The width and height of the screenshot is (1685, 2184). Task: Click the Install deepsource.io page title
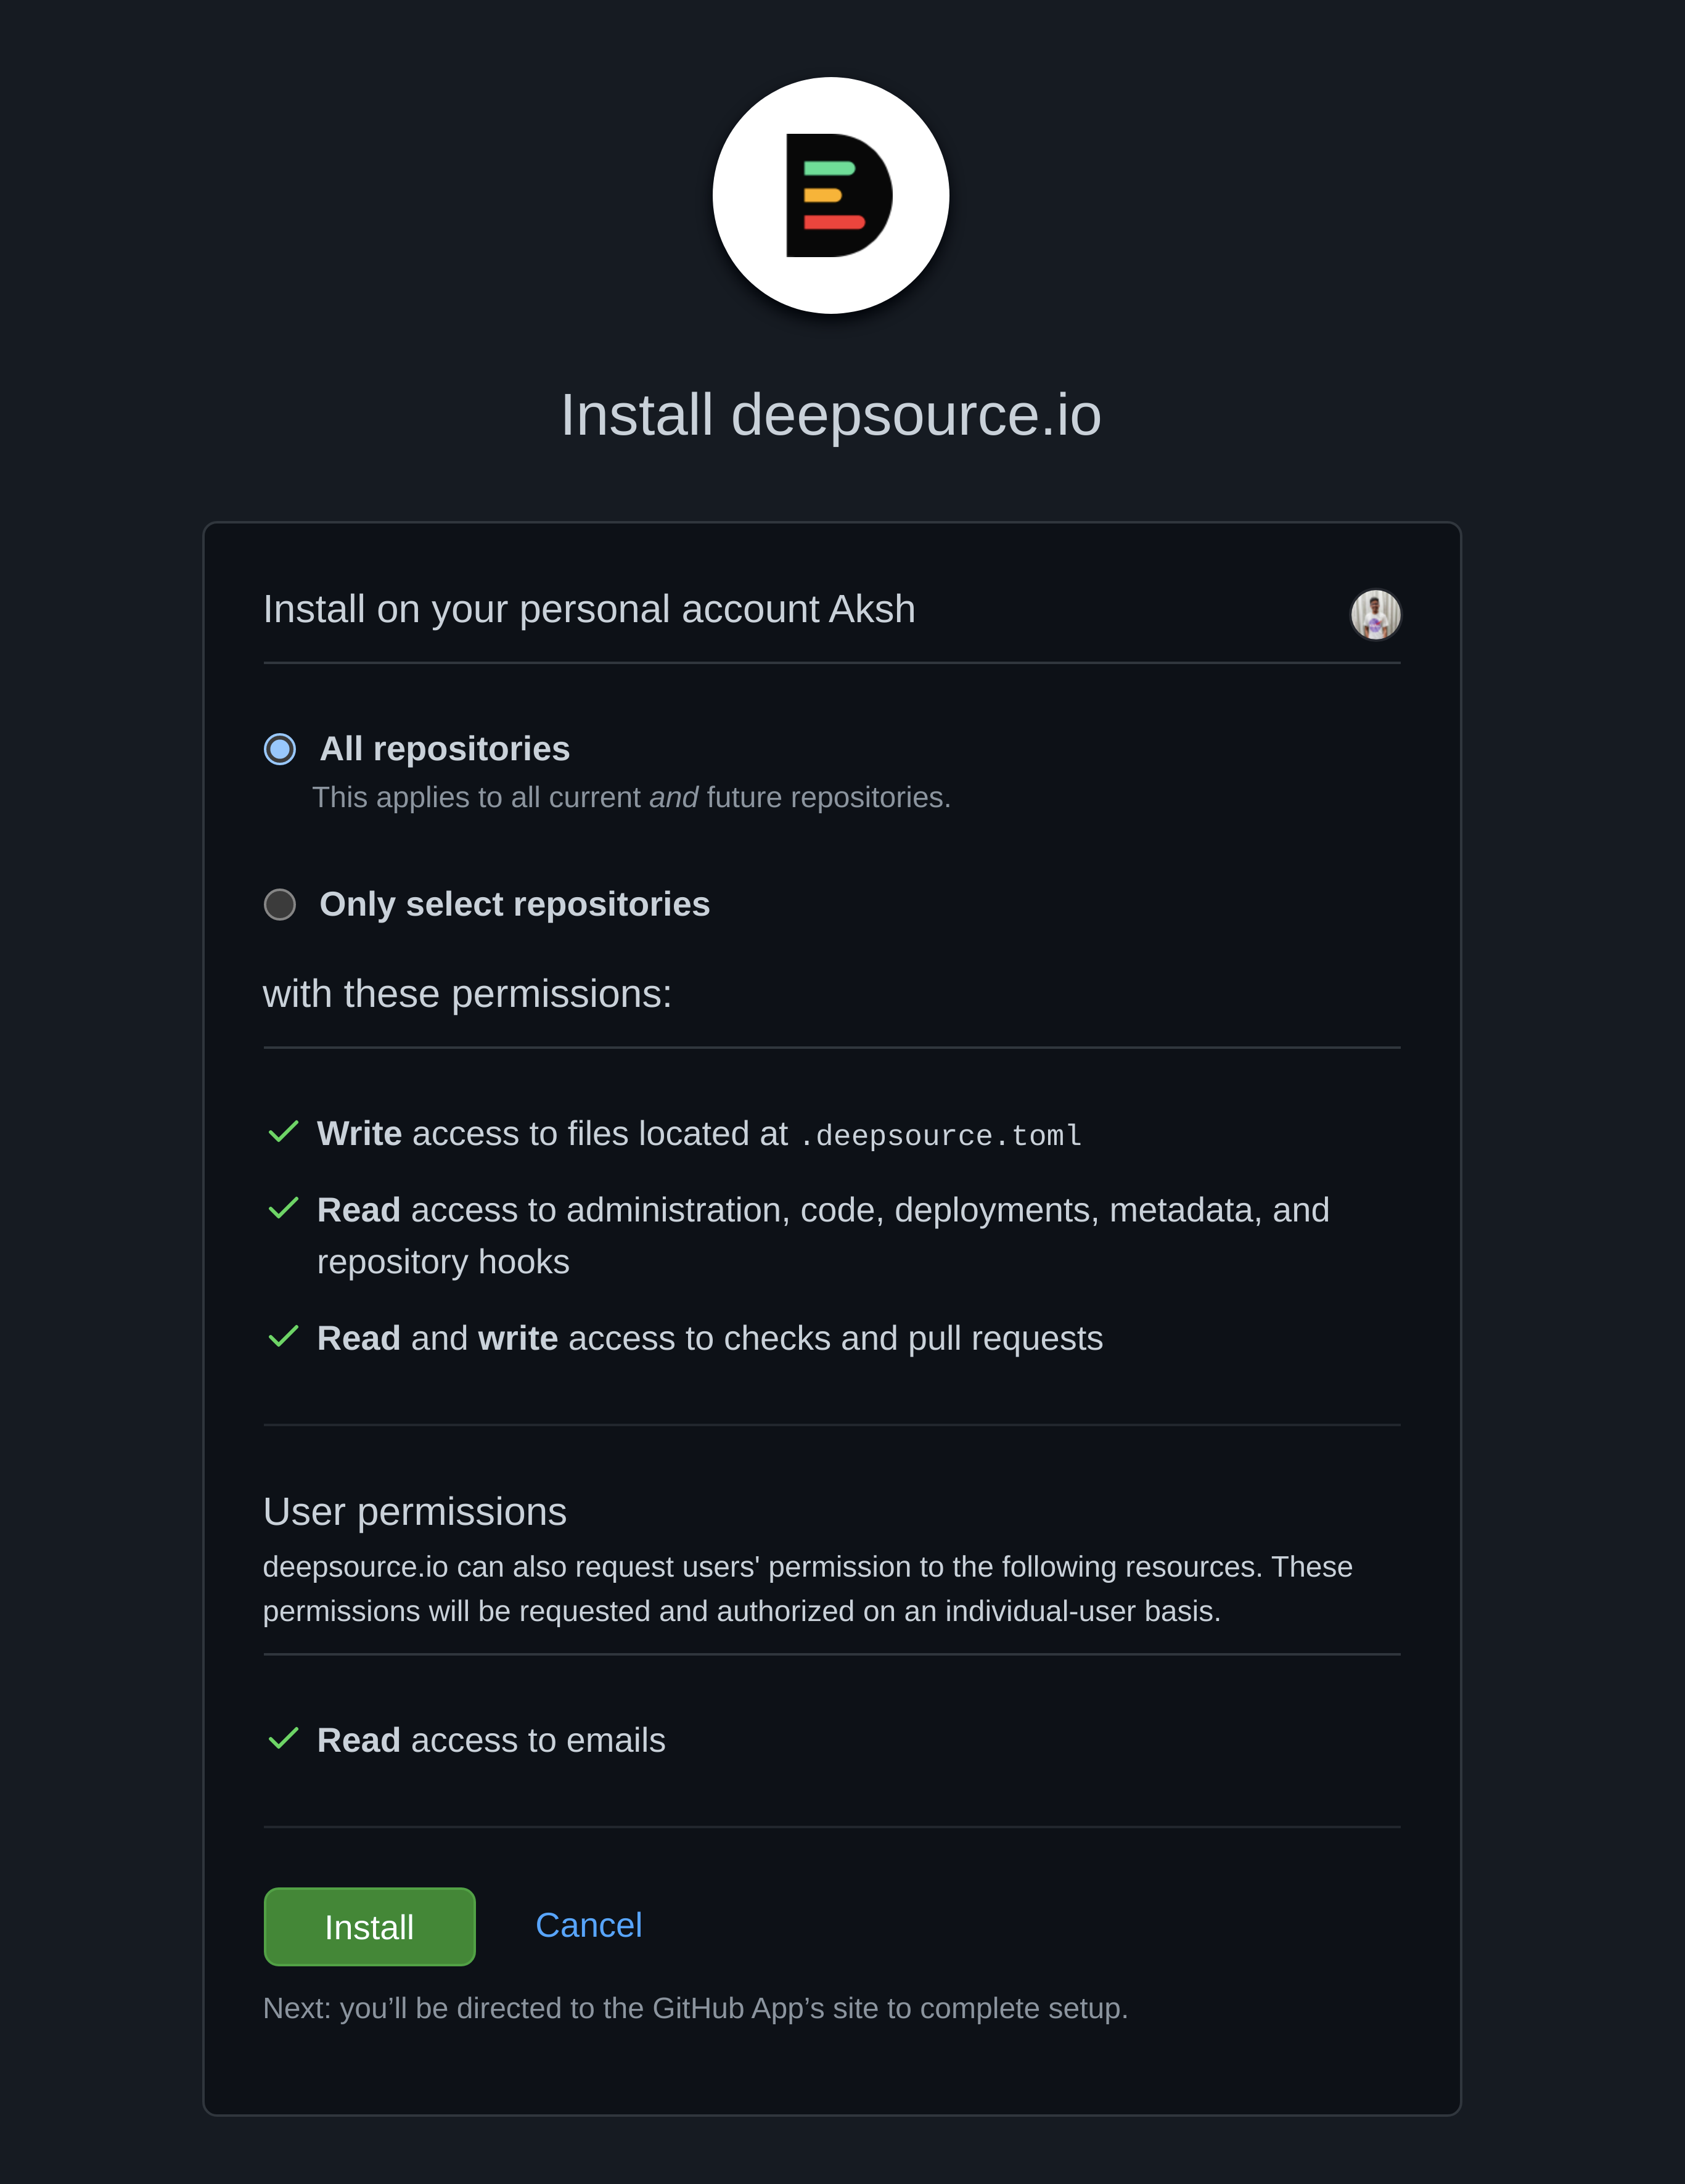pyautogui.click(x=830, y=415)
